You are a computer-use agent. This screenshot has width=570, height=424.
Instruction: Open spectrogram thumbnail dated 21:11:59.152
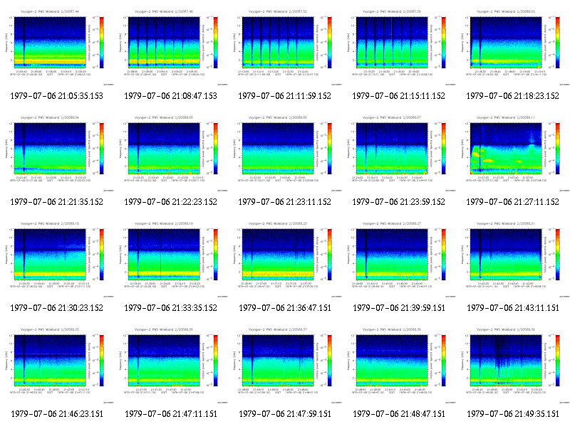pyautogui.click(x=285, y=48)
